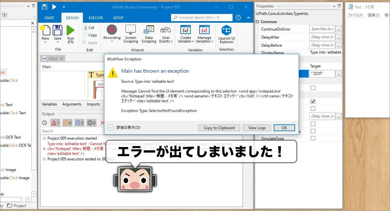The width and height of the screenshot is (390, 211).
Task: Click Copy in the Edit group
Action: (90, 35)
